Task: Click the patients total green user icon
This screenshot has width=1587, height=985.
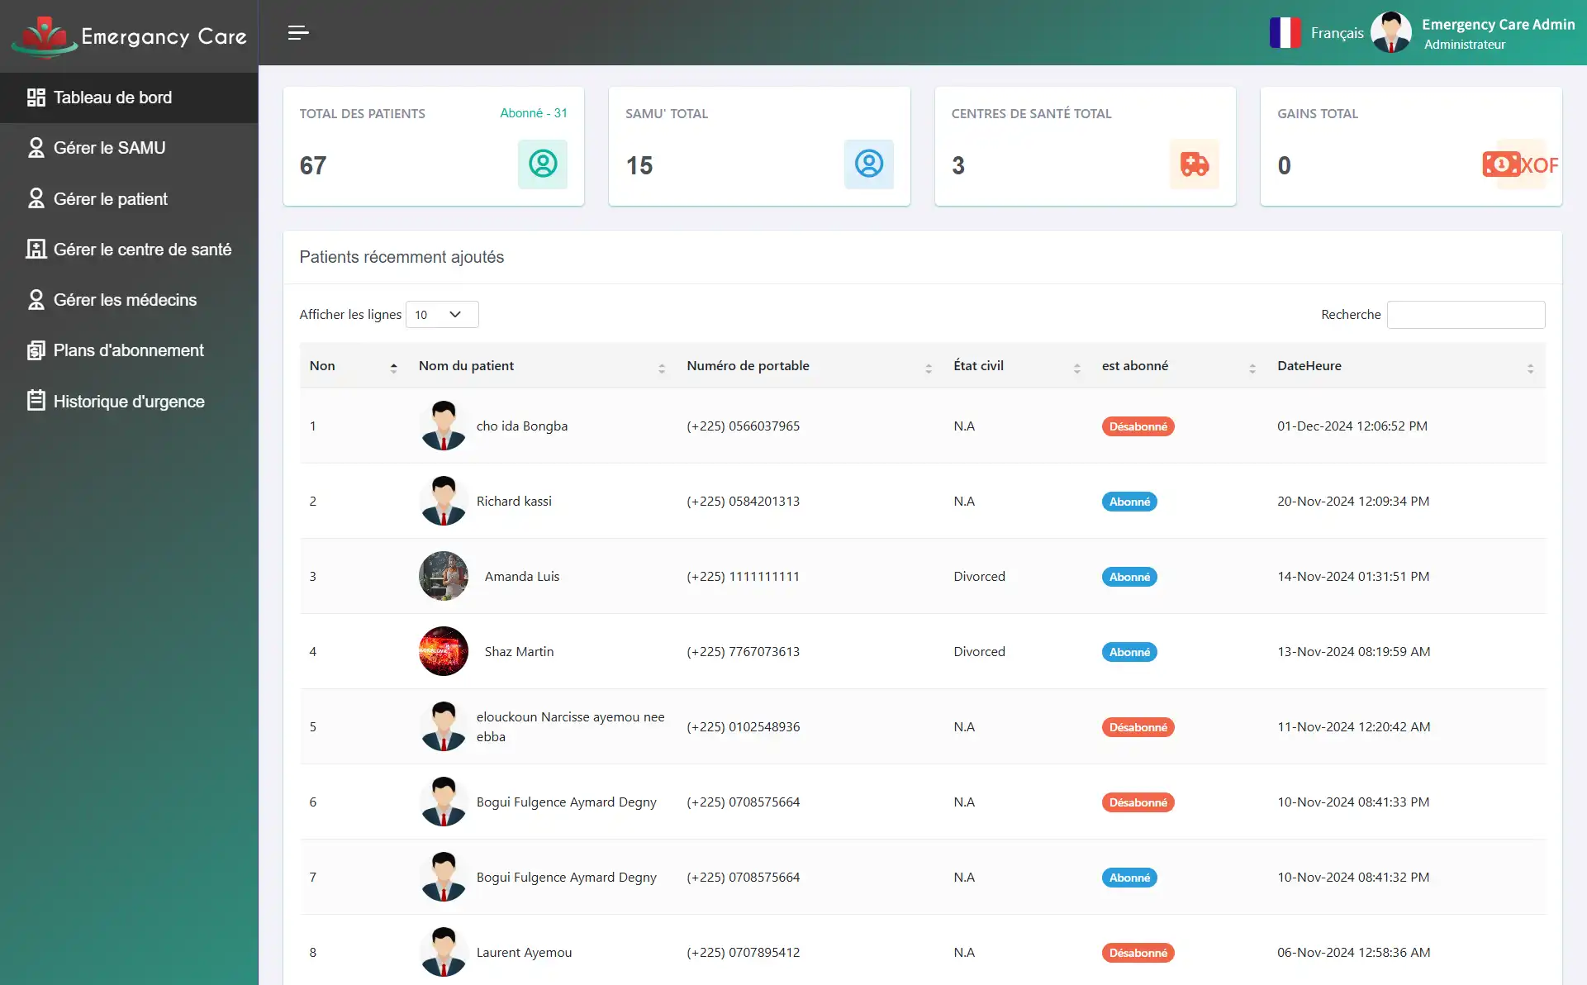Action: point(542,164)
